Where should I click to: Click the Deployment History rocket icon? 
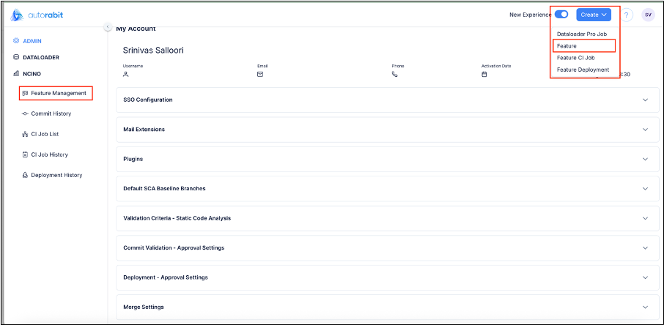[25, 175]
